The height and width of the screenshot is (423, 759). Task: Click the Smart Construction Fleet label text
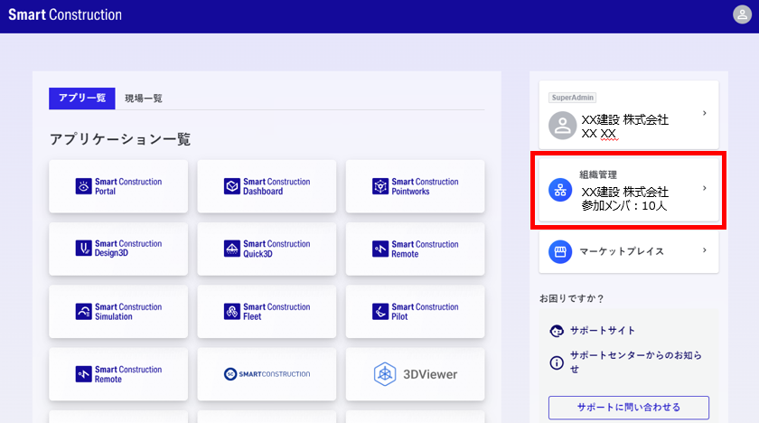276,312
